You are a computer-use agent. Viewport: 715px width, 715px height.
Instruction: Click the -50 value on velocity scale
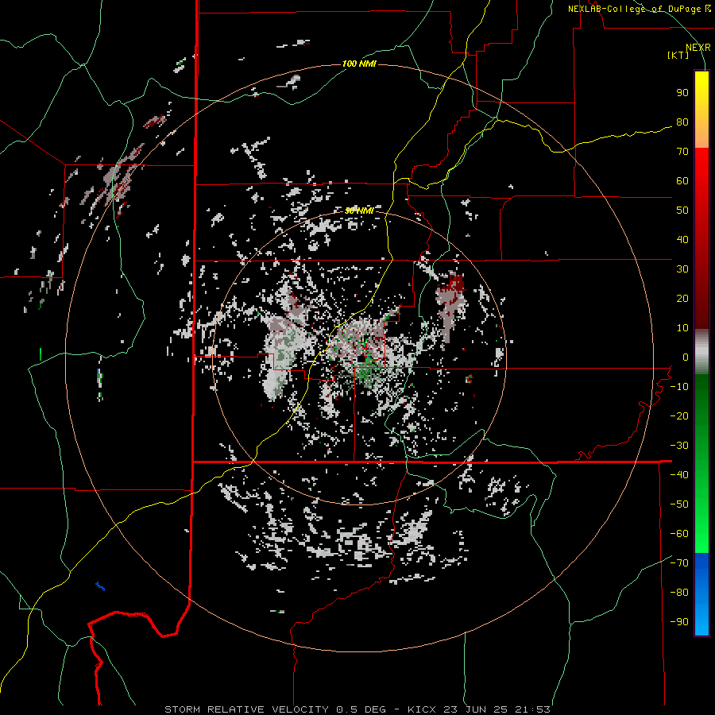(679, 504)
